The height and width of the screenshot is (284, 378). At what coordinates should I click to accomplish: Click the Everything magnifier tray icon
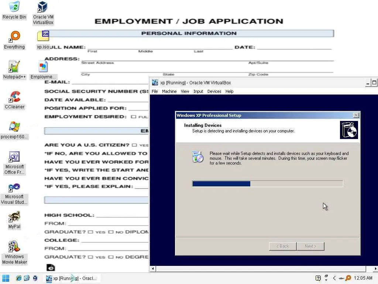[x=348, y=278]
